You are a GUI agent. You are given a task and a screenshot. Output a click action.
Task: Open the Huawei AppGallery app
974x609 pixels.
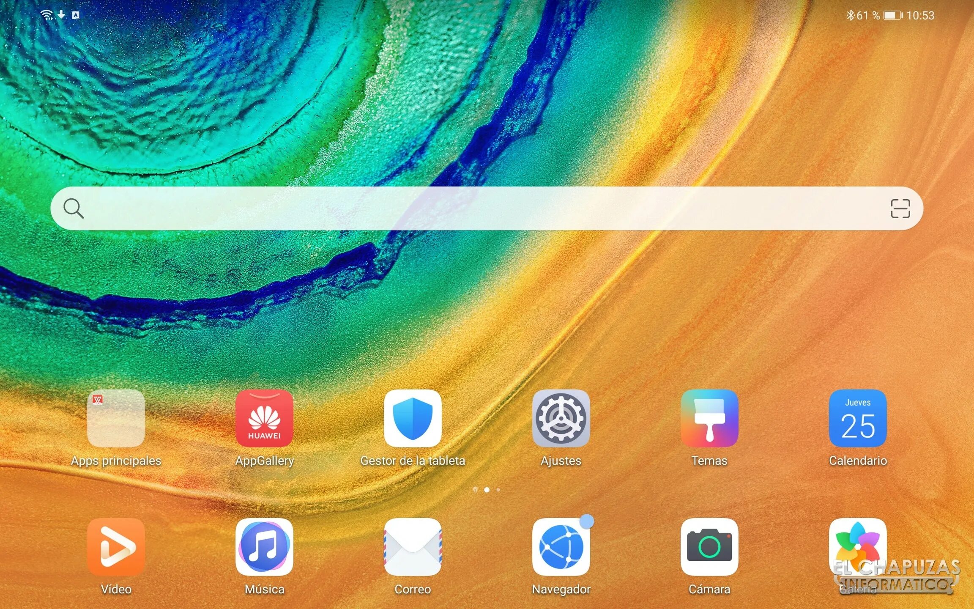tap(264, 418)
